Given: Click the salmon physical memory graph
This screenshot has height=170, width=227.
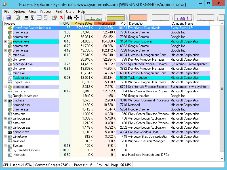Looking at the screenshot, I should coord(138,18).
